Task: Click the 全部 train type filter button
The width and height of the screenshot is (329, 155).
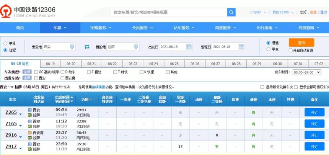Action: [27, 72]
